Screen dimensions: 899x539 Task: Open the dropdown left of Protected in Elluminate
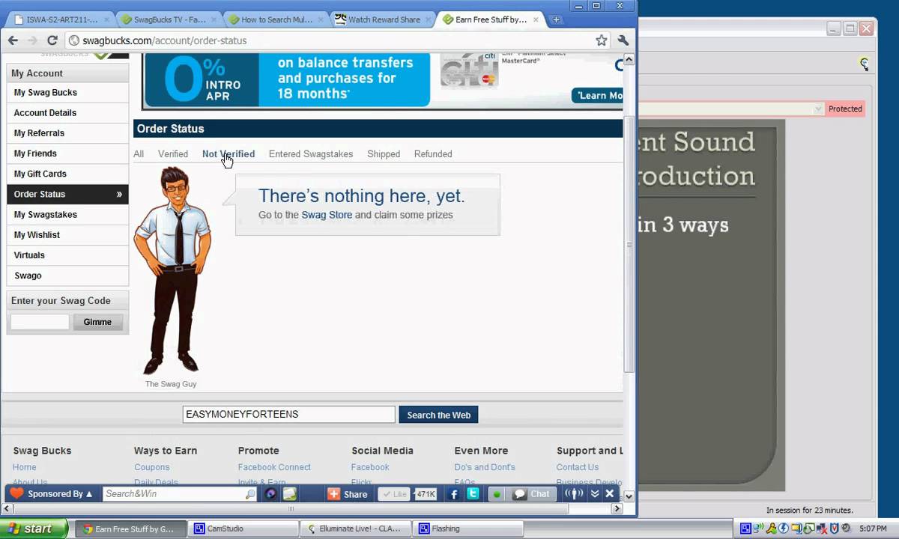(818, 109)
